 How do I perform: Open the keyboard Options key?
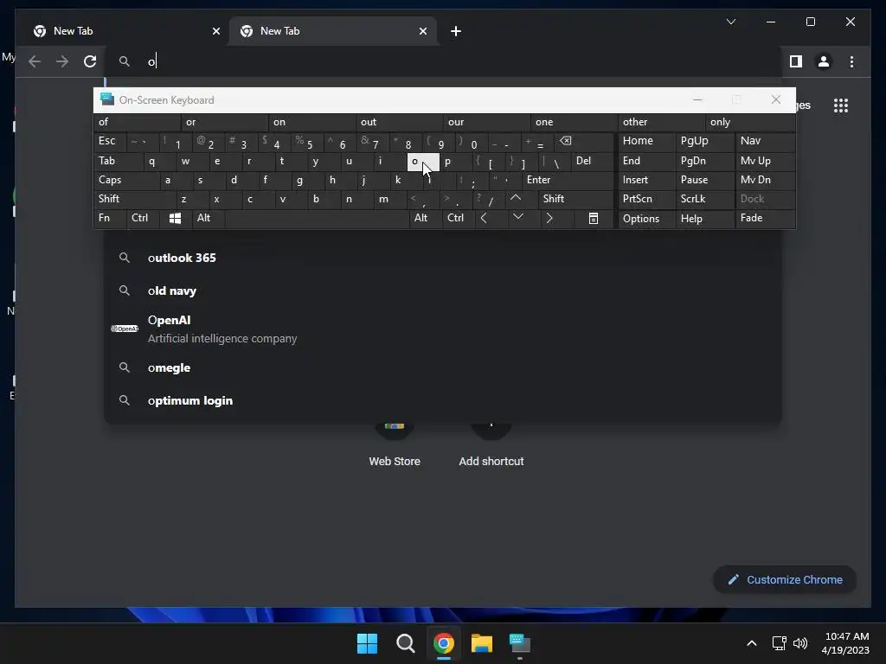click(x=646, y=219)
